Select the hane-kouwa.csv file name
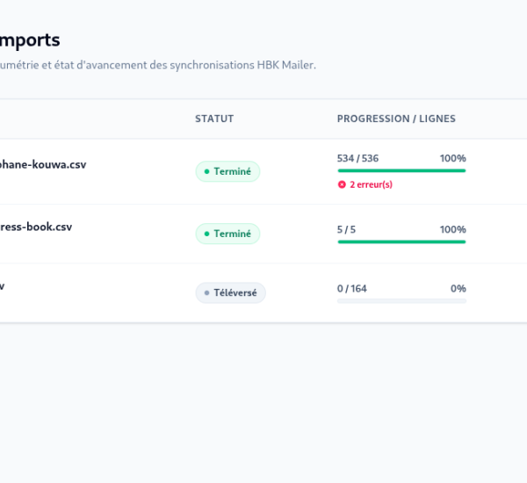Viewport: 527px width, 483px height. pos(43,165)
